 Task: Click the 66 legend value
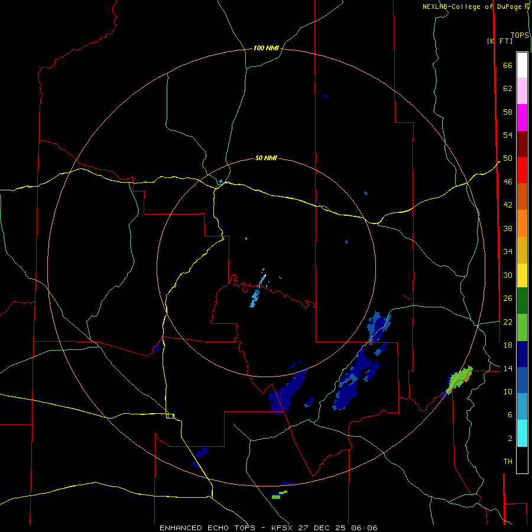point(508,65)
